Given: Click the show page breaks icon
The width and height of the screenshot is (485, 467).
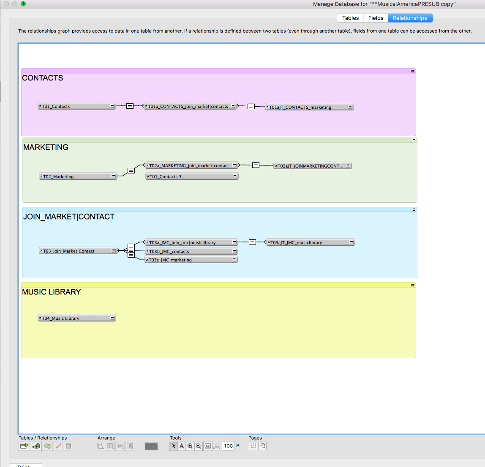Looking at the screenshot, I should 253,446.
